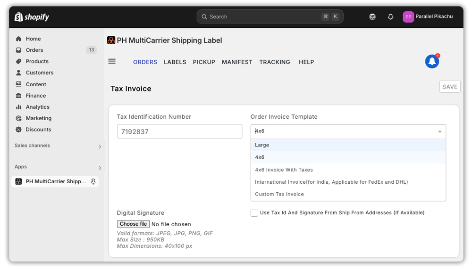Select Custom Tax Invoice option
Viewport: 472px width, 269px height.
pos(348,195)
